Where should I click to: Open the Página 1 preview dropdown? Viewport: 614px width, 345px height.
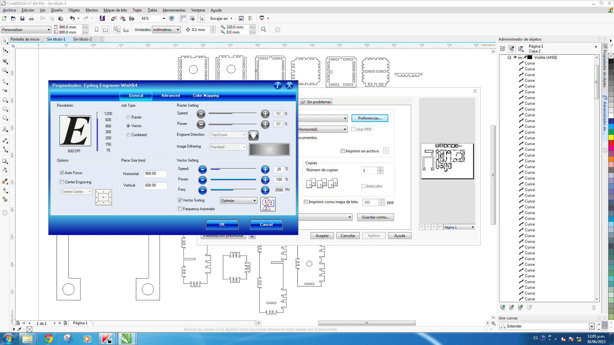(459, 227)
